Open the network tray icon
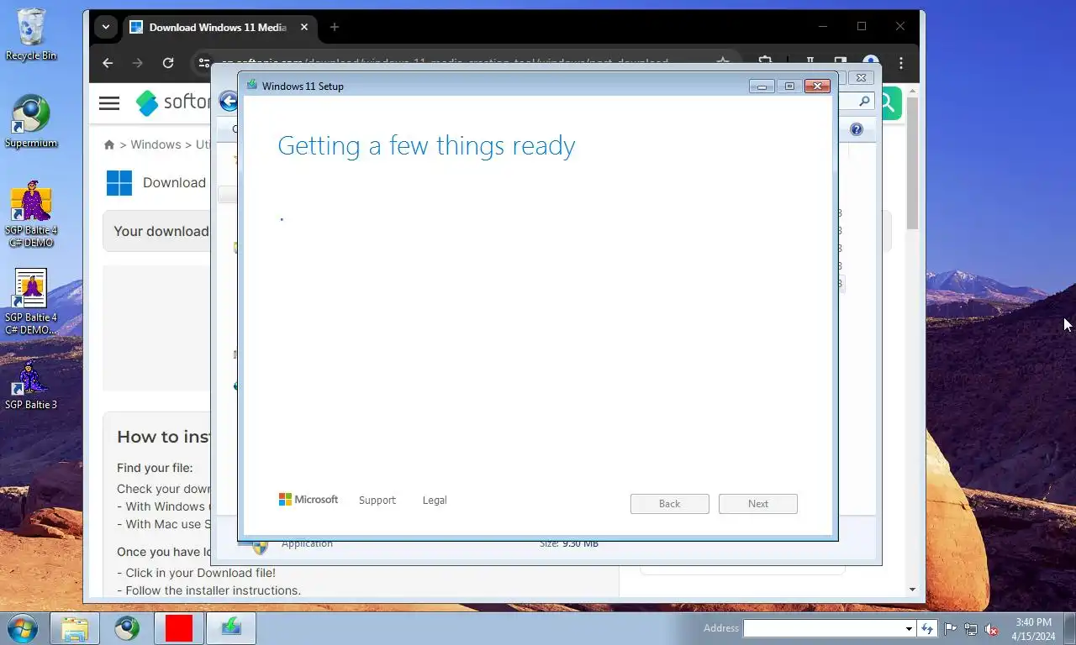1076x645 pixels. 971,629
